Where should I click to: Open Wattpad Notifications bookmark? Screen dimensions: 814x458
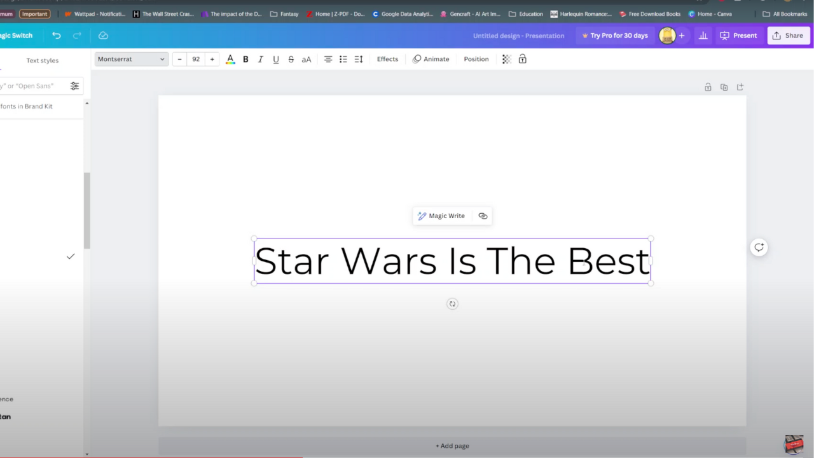(95, 14)
